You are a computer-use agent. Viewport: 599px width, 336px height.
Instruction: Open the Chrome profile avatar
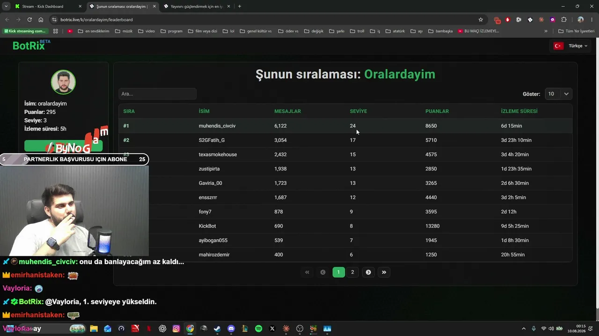pos(580,20)
